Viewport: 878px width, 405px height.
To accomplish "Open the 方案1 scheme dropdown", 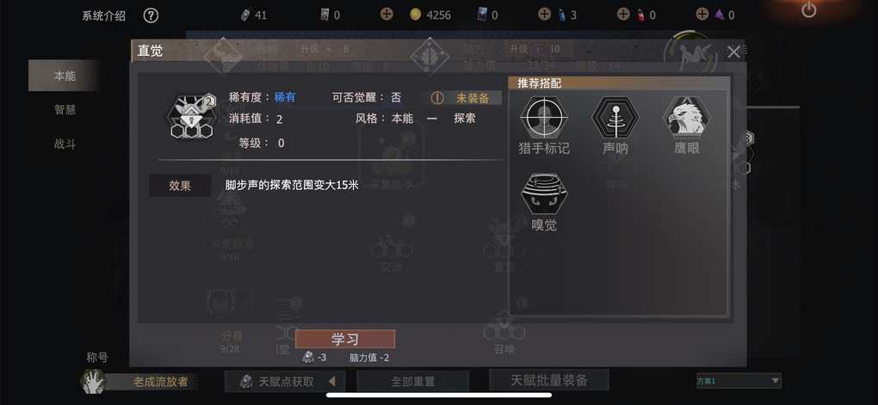I will coord(739,381).
